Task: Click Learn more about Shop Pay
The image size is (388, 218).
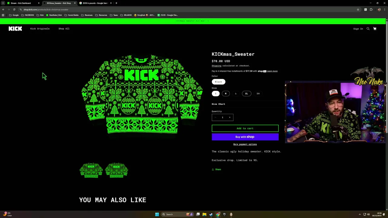Action: pyautogui.click(x=272, y=71)
